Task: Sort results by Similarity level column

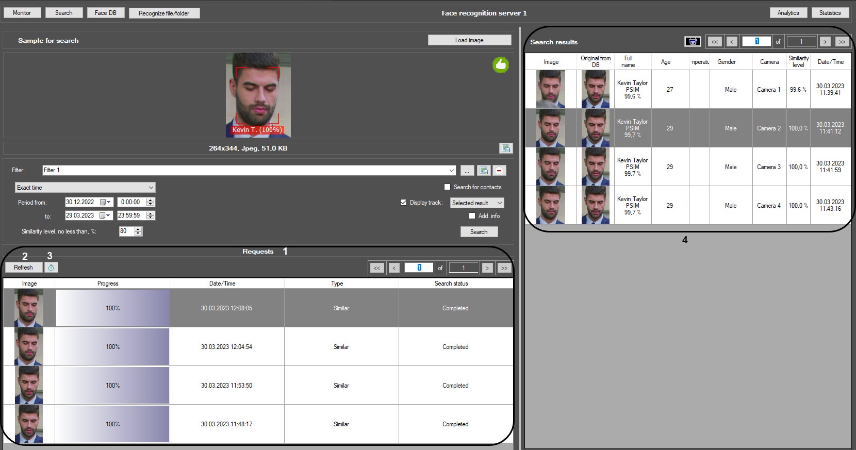Action: 798,62
